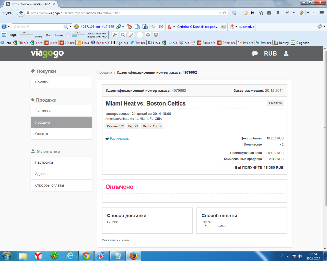The height and width of the screenshot is (261, 327).
Task: Click the 2 БИЛЕТЫ badge
Action: click(x=275, y=103)
